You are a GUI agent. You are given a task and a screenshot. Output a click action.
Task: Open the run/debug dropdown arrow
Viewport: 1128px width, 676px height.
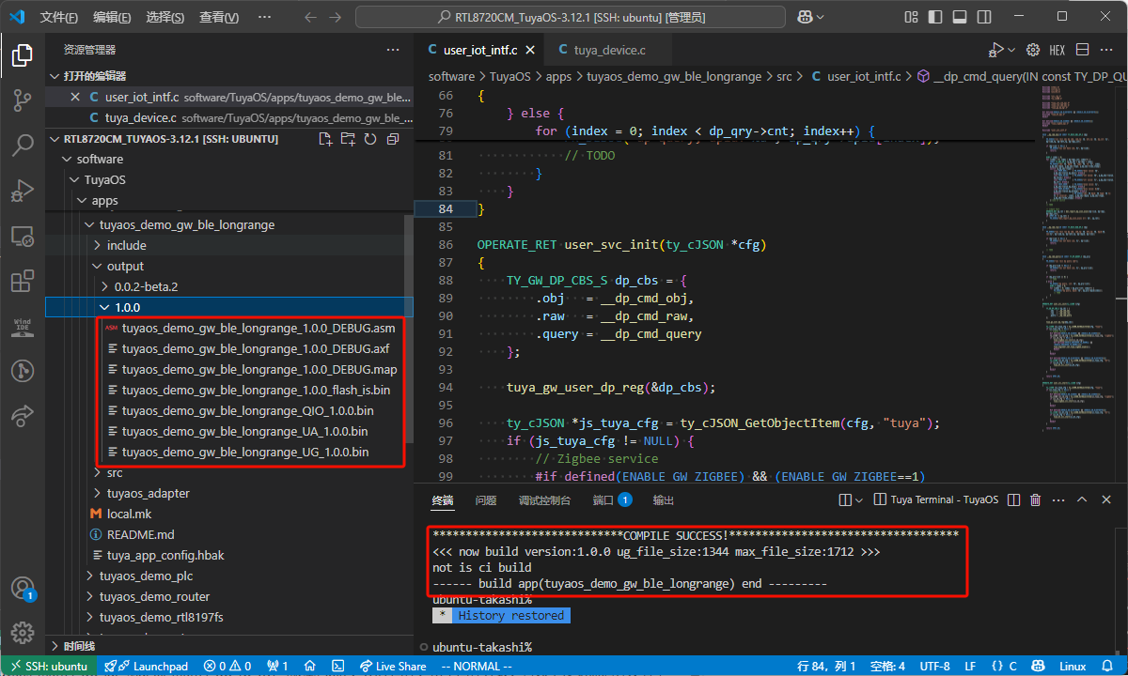[1011, 50]
